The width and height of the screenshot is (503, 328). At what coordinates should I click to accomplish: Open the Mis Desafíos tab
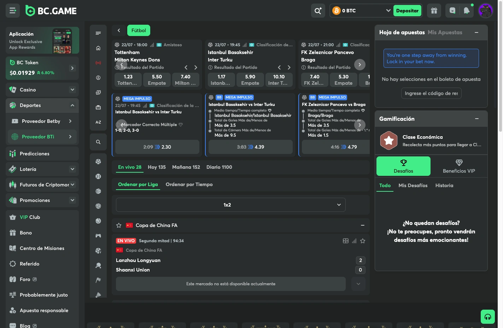[x=413, y=186]
